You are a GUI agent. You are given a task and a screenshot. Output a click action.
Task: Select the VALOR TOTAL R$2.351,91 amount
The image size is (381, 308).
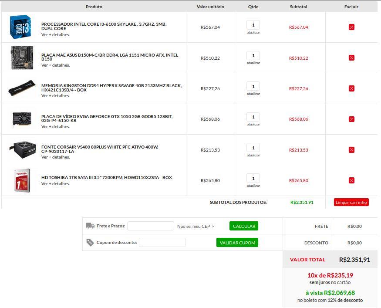tap(354, 260)
